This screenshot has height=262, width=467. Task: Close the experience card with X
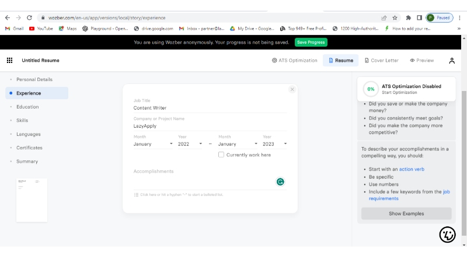pos(292,89)
